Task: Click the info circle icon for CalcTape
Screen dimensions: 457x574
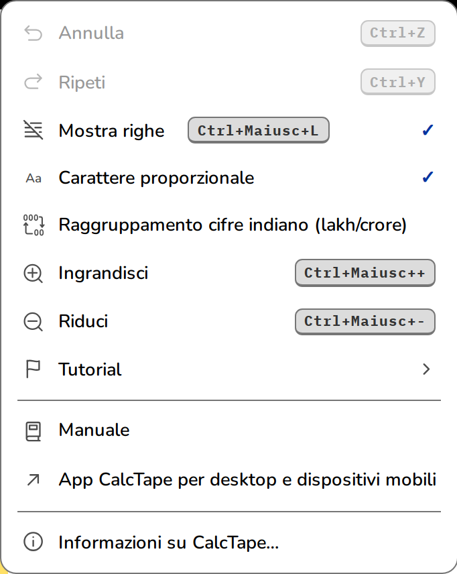Action: (34, 542)
